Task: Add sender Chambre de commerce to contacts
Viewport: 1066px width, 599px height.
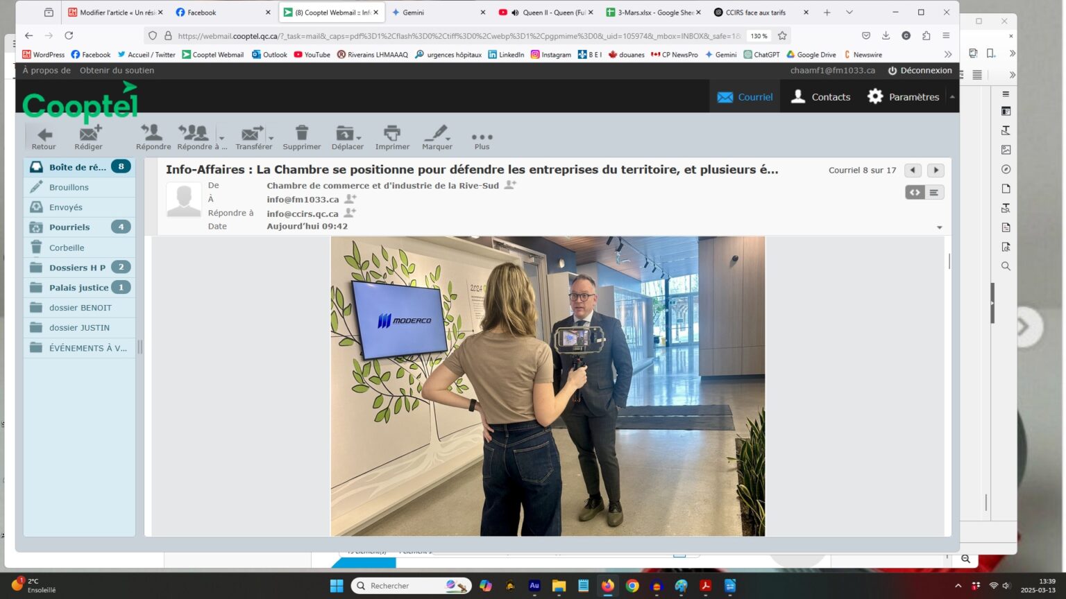Action: [510, 185]
